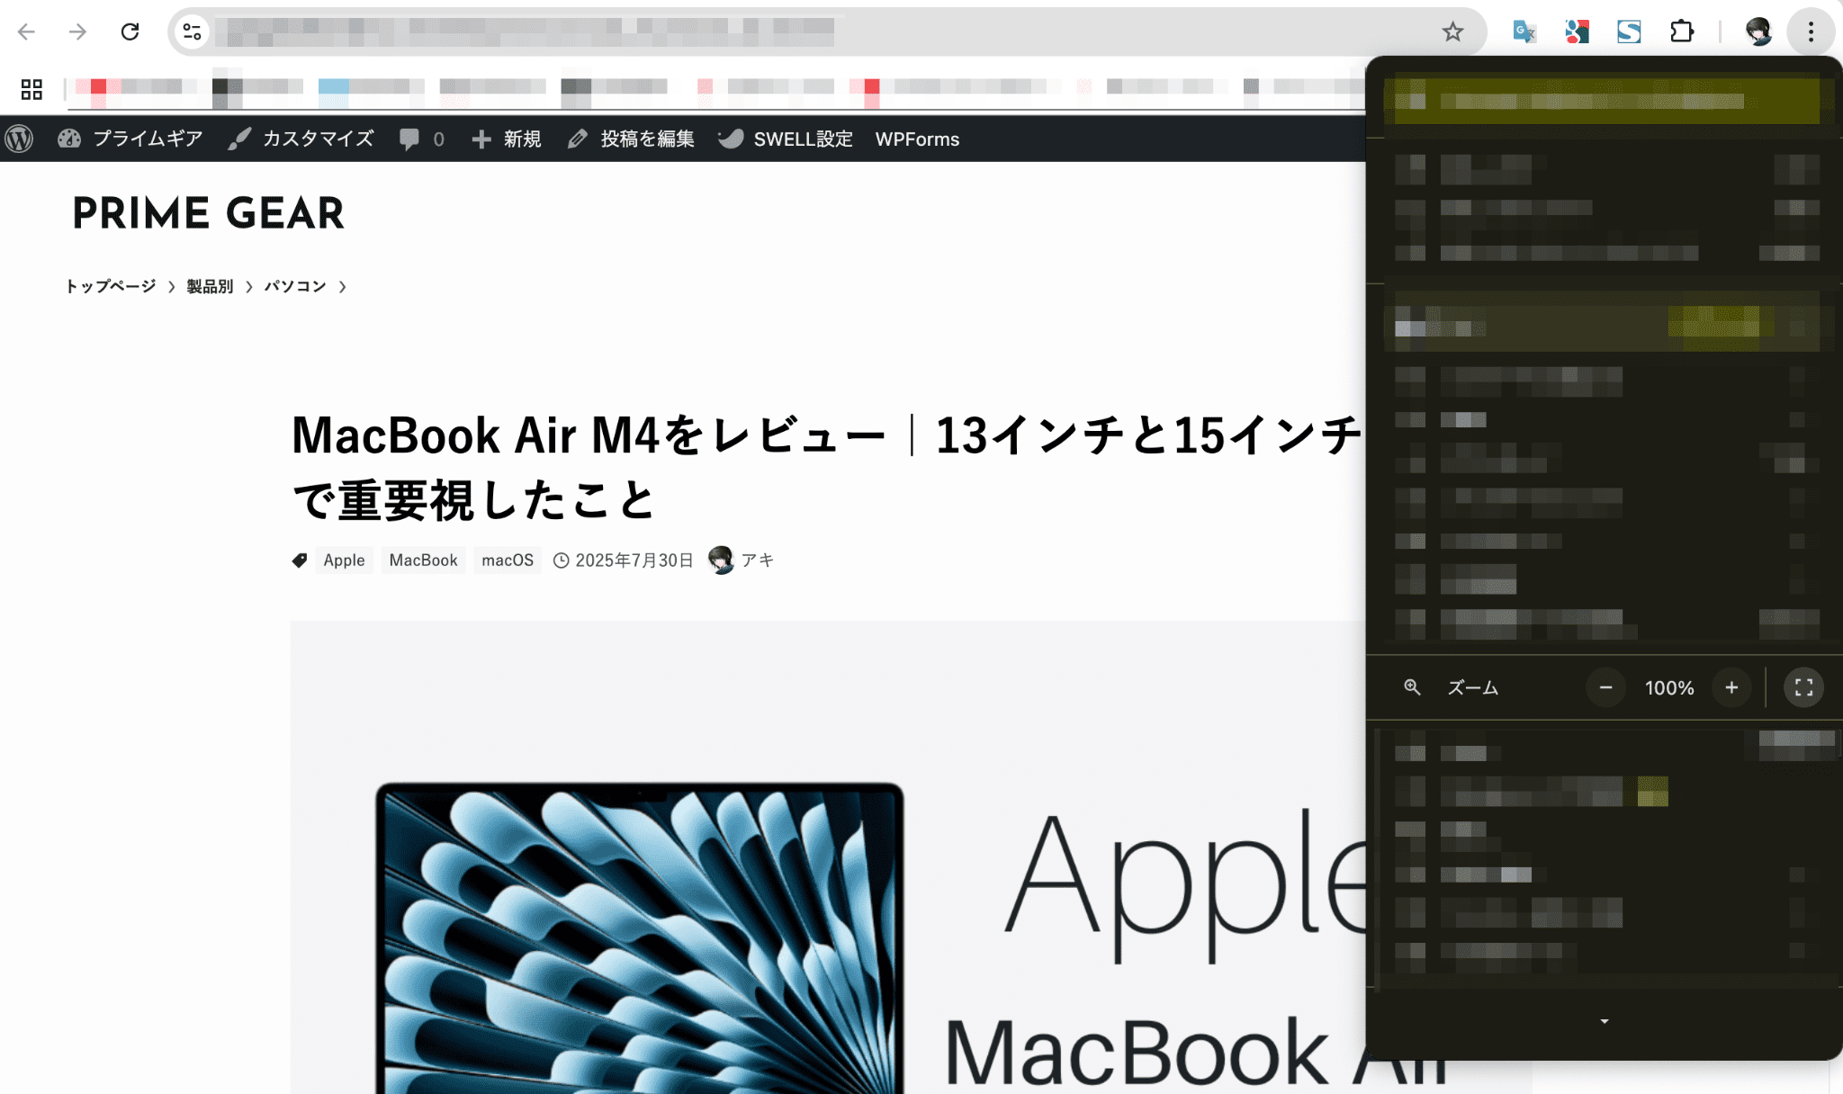Open the blue S extension icon
Screen dimensions: 1843x1094
coord(1629,32)
